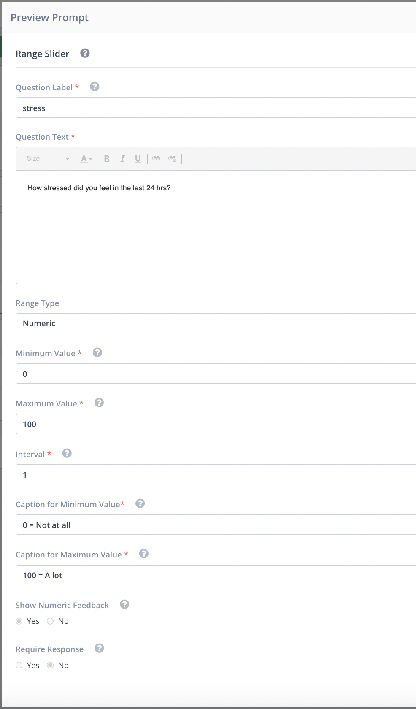Image resolution: width=416 pixels, height=709 pixels.
Task: Click the Question Label help icon
Action: coord(95,87)
